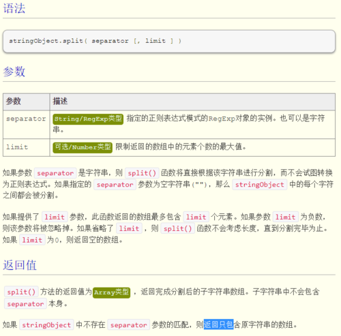Screen dimensions: 341x336
Task: Click the first red separator code tag
Action: point(55,173)
